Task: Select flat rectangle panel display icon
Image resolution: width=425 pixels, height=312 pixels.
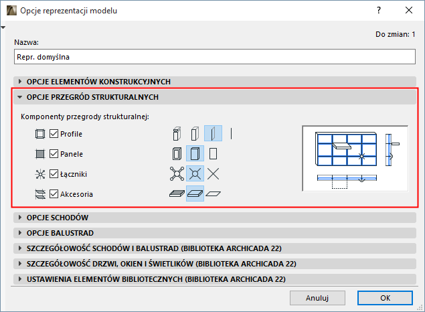Action: (214, 154)
